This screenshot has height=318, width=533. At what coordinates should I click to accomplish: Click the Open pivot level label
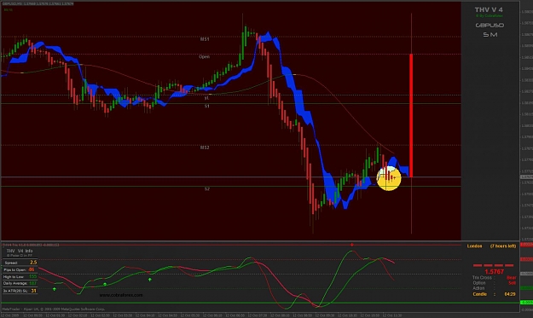205,57
